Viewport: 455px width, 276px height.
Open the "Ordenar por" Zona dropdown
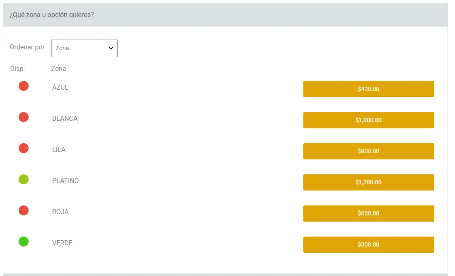(x=85, y=48)
